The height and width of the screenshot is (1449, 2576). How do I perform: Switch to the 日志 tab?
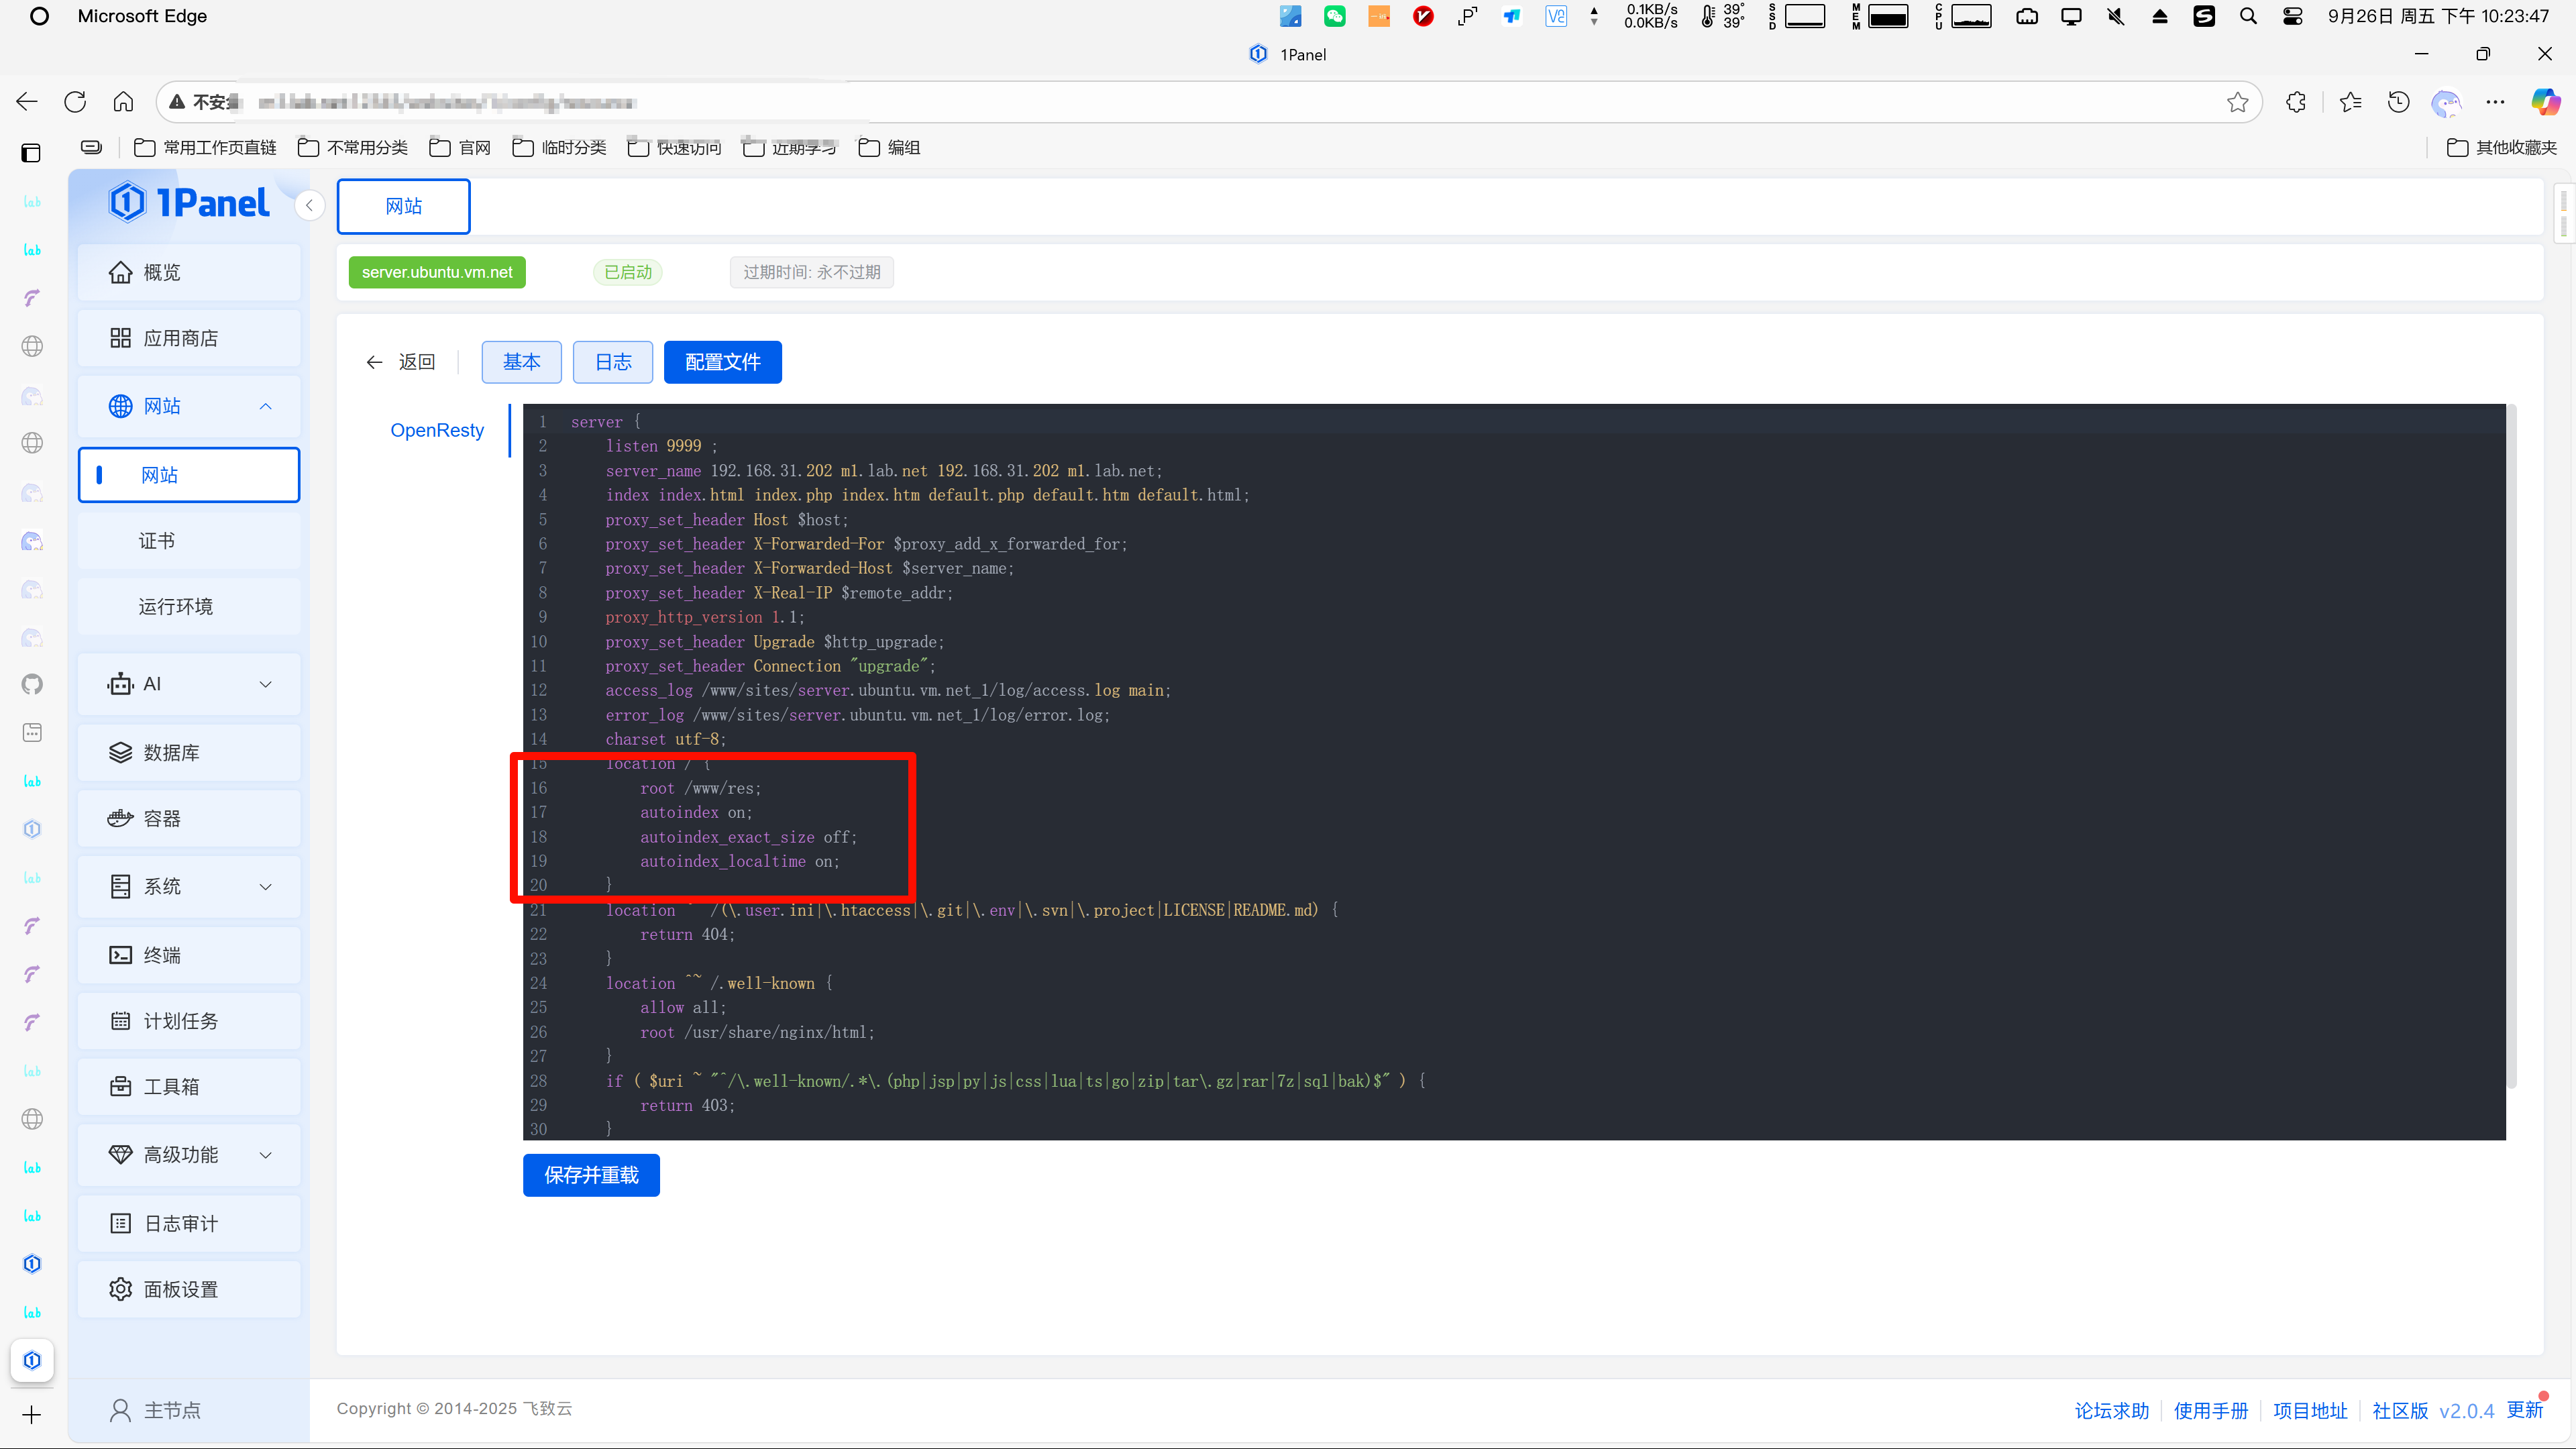click(x=612, y=362)
